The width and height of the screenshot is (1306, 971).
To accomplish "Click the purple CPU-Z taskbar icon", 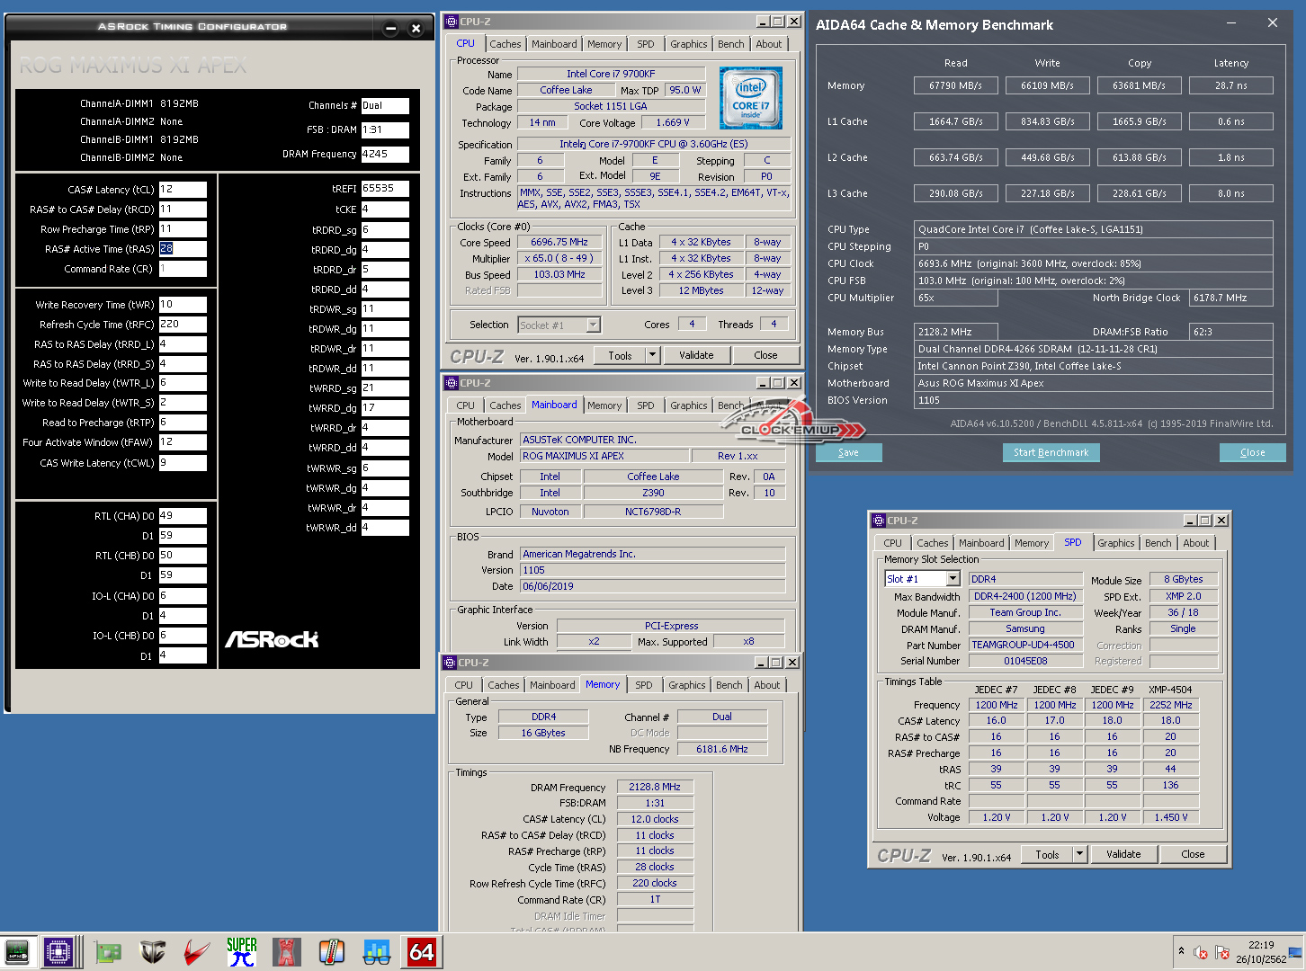I will tap(58, 951).
